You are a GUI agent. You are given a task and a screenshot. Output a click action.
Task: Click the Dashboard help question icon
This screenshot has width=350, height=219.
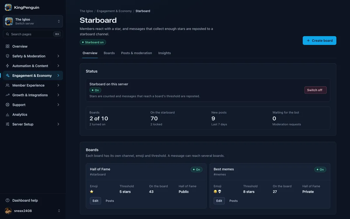pos(8,200)
